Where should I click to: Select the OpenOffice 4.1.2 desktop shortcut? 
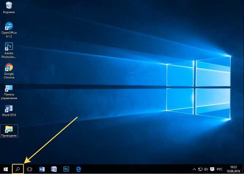pos(9,30)
